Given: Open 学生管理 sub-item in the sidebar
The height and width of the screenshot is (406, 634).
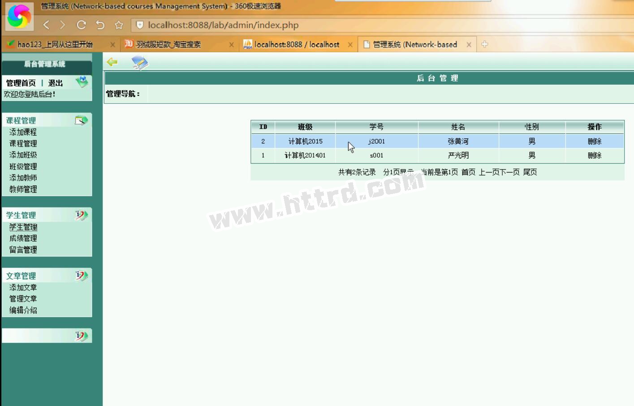Looking at the screenshot, I should click(x=23, y=227).
